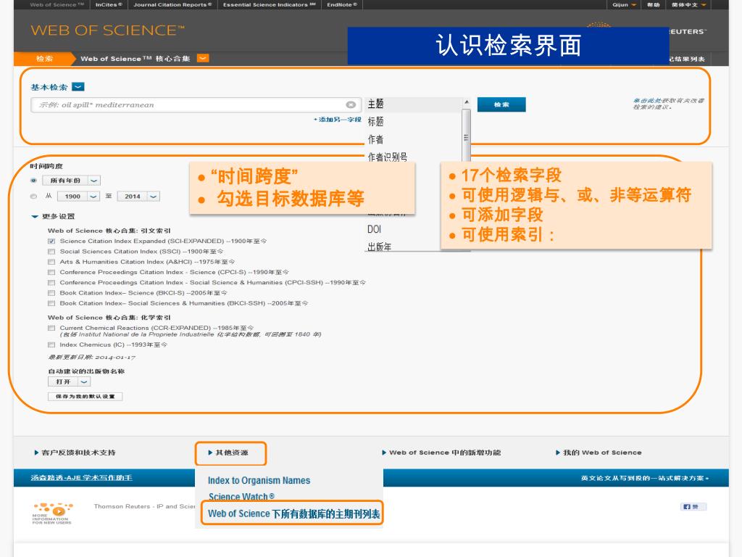
Task: Choose 作者识别号 in the field list
Action: pyautogui.click(x=388, y=157)
